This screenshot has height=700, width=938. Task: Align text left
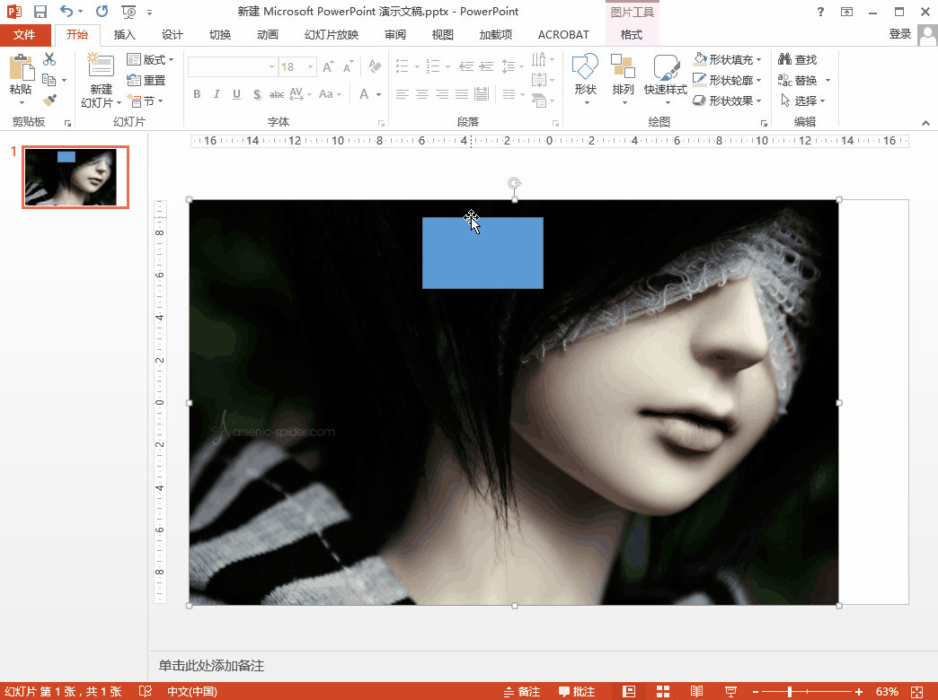(403, 94)
